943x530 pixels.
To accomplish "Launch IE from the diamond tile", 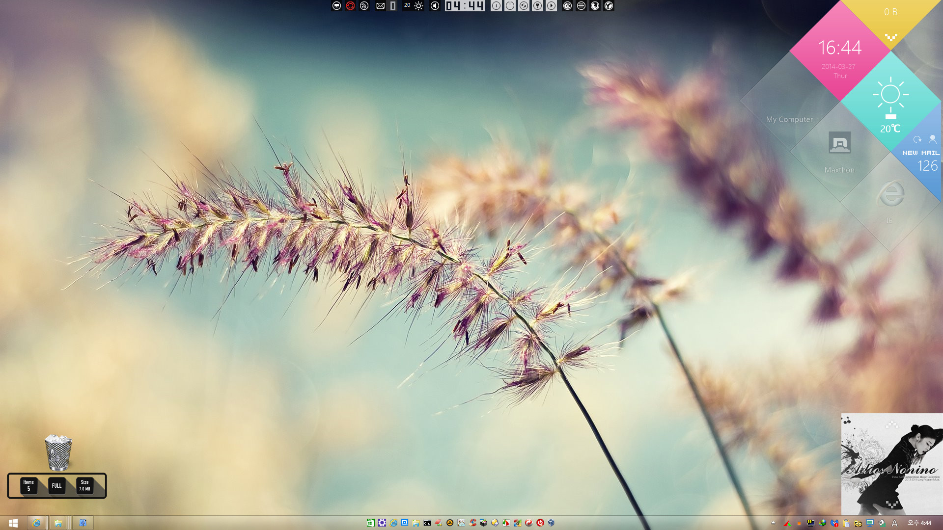I will 890,201.
